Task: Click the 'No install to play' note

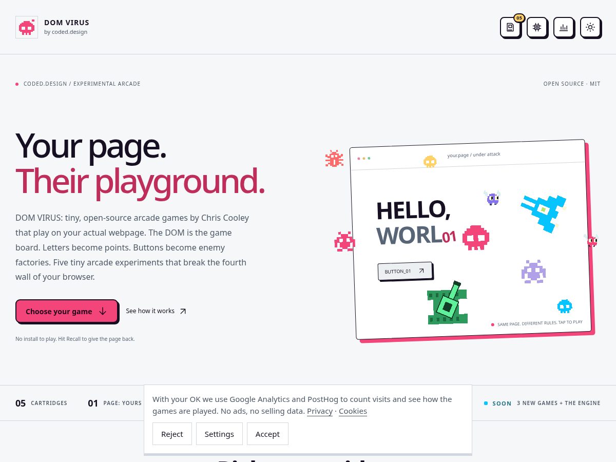Action: pyautogui.click(x=75, y=339)
